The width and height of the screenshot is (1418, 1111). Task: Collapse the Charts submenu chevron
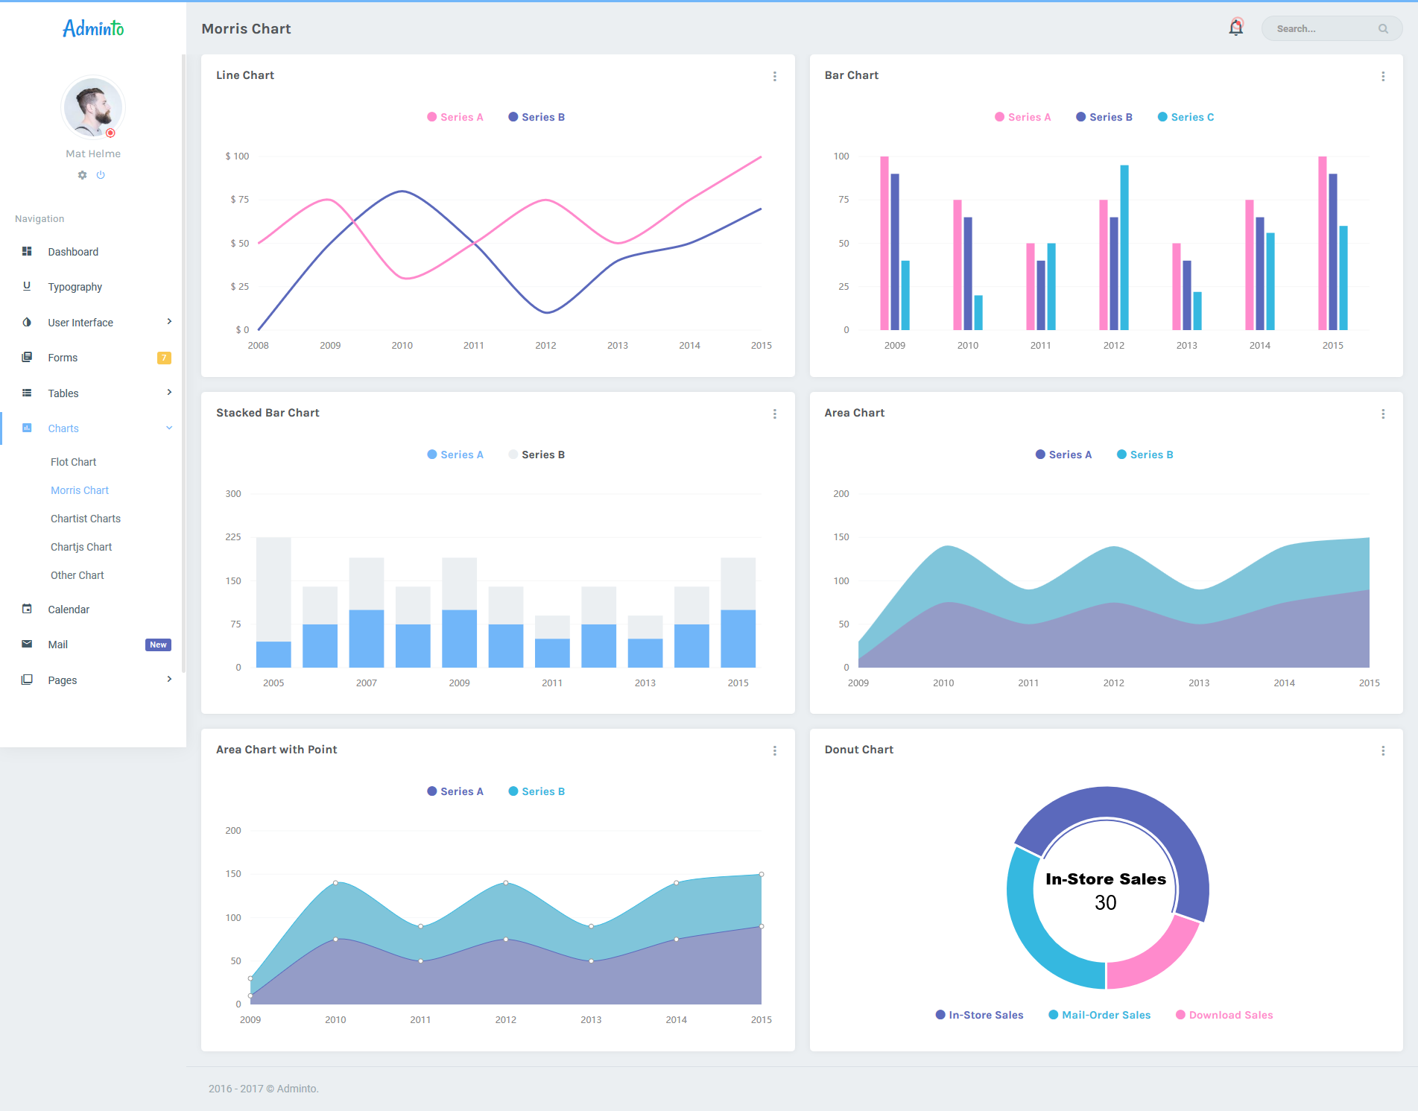pyautogui.click(x=169, y=428)
